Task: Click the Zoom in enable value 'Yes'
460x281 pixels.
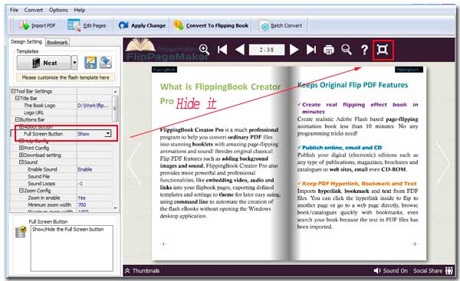Action: pyautogui.click(x=81, y=198)
